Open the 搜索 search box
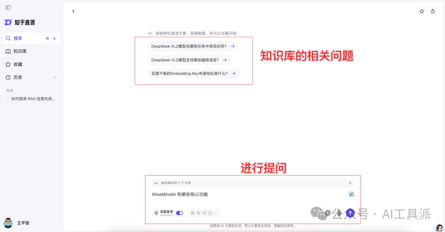 pos(31,38)
